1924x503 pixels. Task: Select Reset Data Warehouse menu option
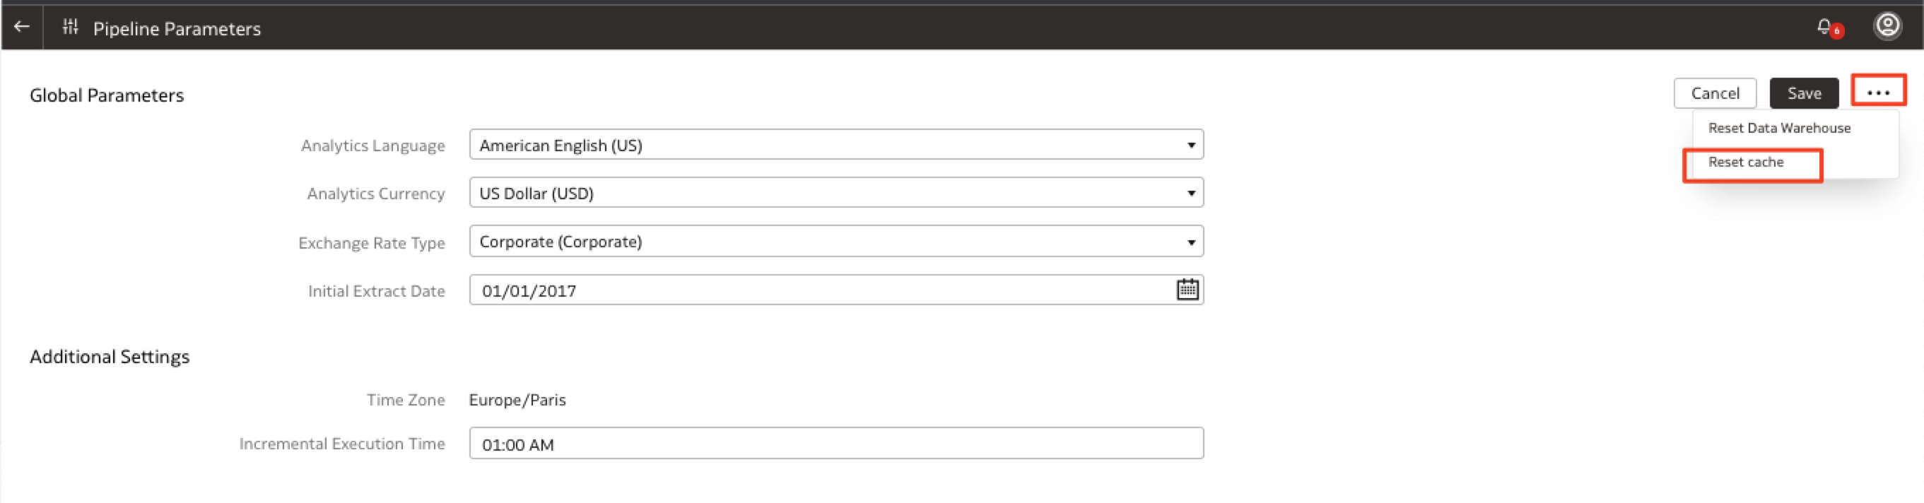[x=1778, y=129]
